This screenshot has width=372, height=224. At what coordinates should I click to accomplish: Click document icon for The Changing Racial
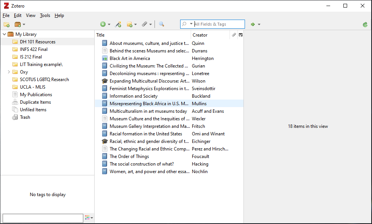(x=105, y=149)
